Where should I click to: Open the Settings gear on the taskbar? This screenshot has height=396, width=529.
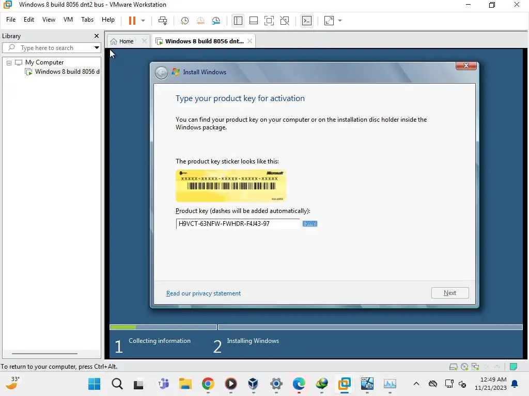click(276, 384)
